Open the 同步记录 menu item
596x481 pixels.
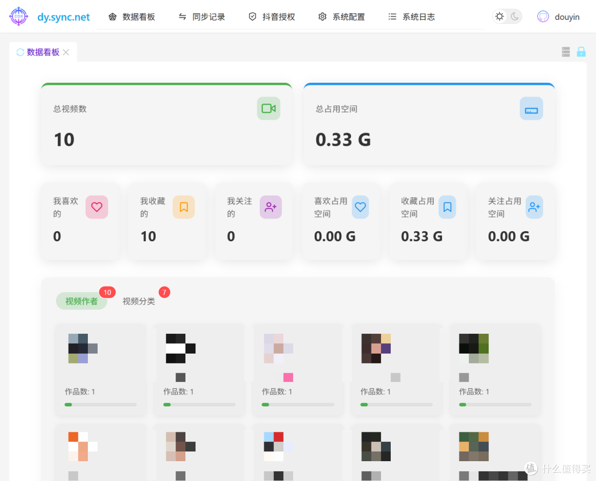click(202, 17)
